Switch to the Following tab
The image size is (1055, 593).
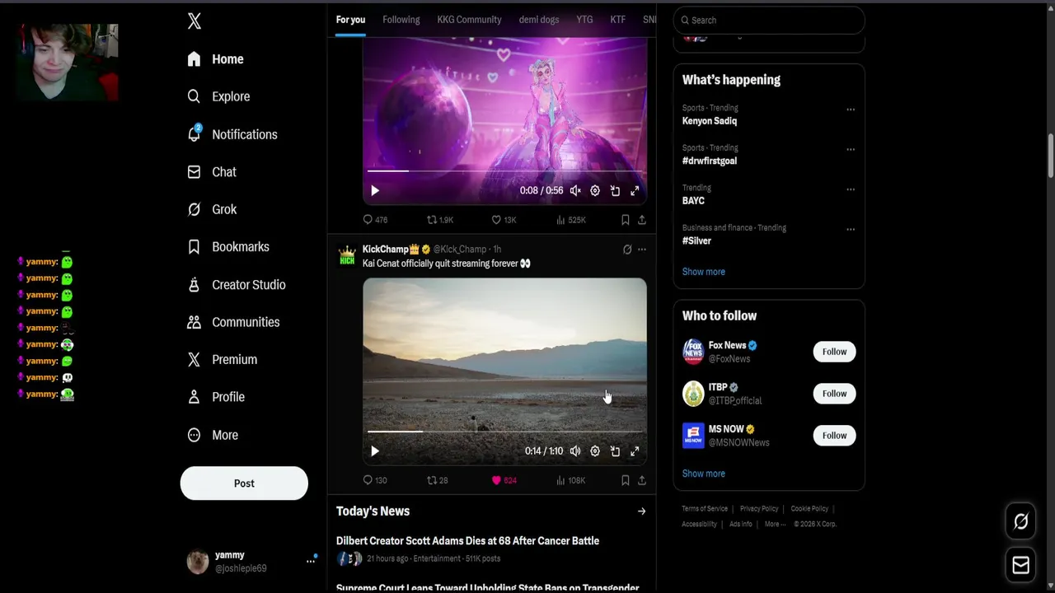(401, 20)
